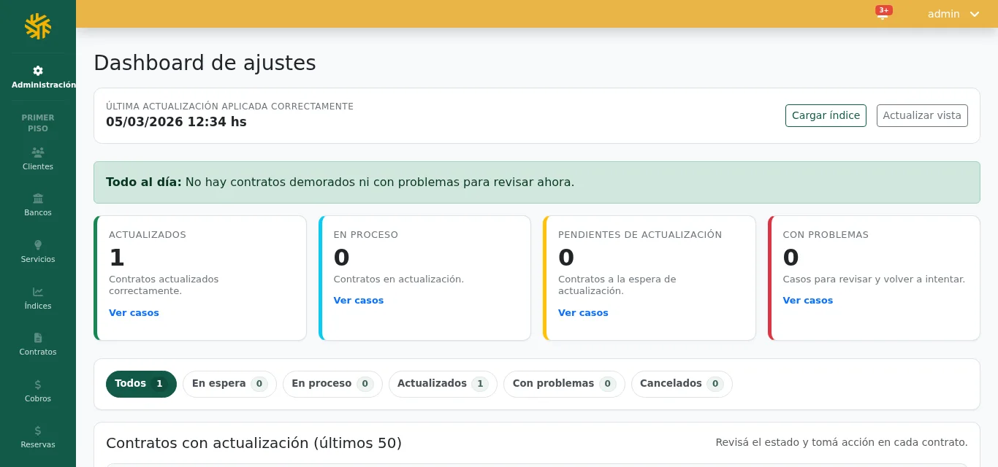Select the Todos filter tab
This screenshot has width=998, height=467.
click(x=141, y=384)
